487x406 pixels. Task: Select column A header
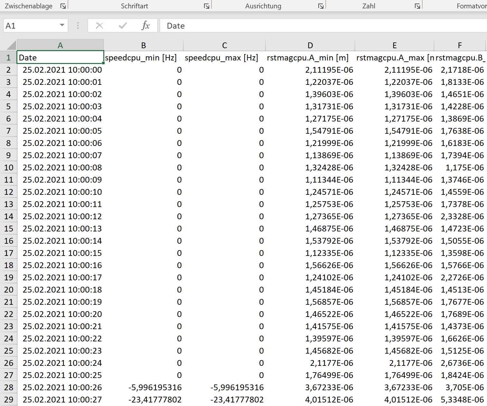coord(60,45)
